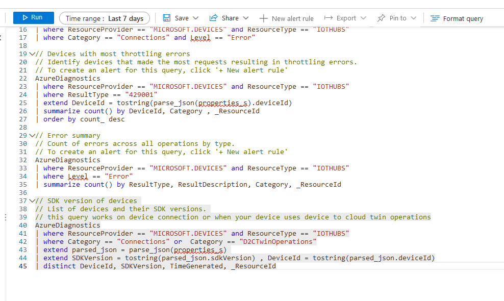Click AzureDiagnostics on line 32
This screenshot has width=504, height=301.
tap(68, 160)
